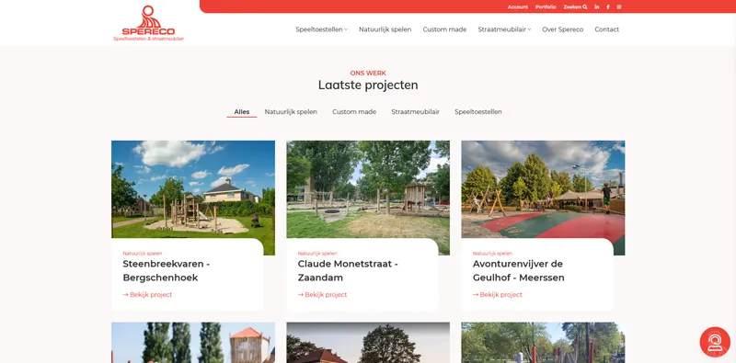Click the ONS WERK label

point(368,74)
